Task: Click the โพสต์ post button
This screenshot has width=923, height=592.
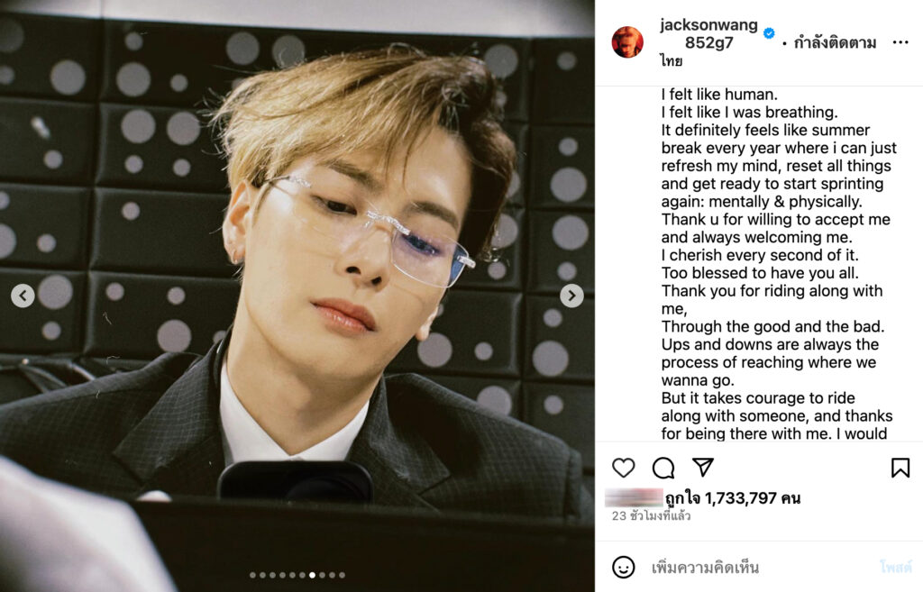Action: (x=895, y=568)
